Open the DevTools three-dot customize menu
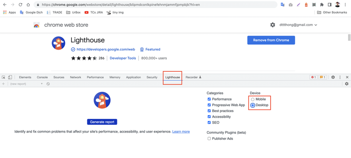 pyautogui.click(x=340, y=77)
